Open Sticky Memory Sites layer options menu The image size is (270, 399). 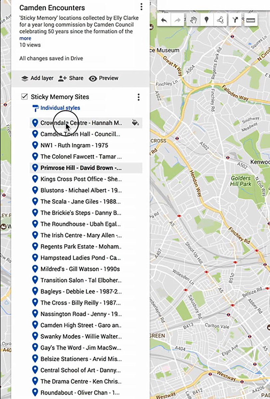click(138, 97)
